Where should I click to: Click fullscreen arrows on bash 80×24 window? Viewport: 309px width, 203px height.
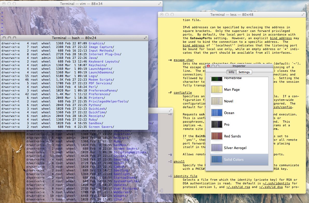(145, 38)
